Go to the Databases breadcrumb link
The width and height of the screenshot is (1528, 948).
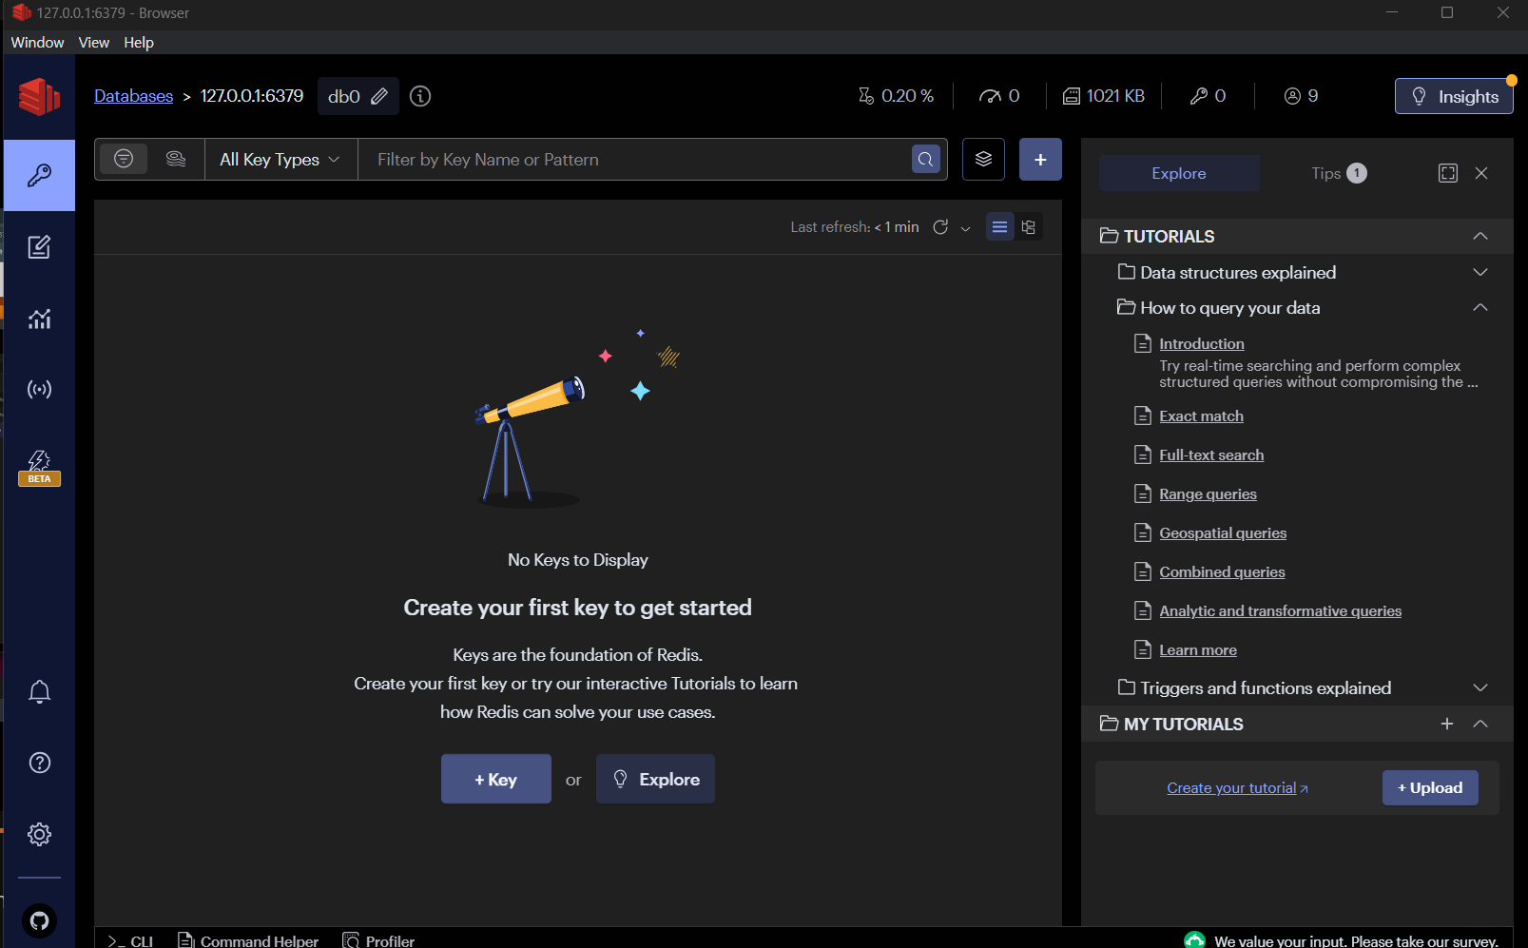point(133,96)
